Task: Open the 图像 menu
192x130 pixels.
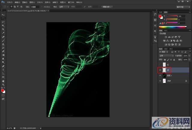Action: click(24, 2)
